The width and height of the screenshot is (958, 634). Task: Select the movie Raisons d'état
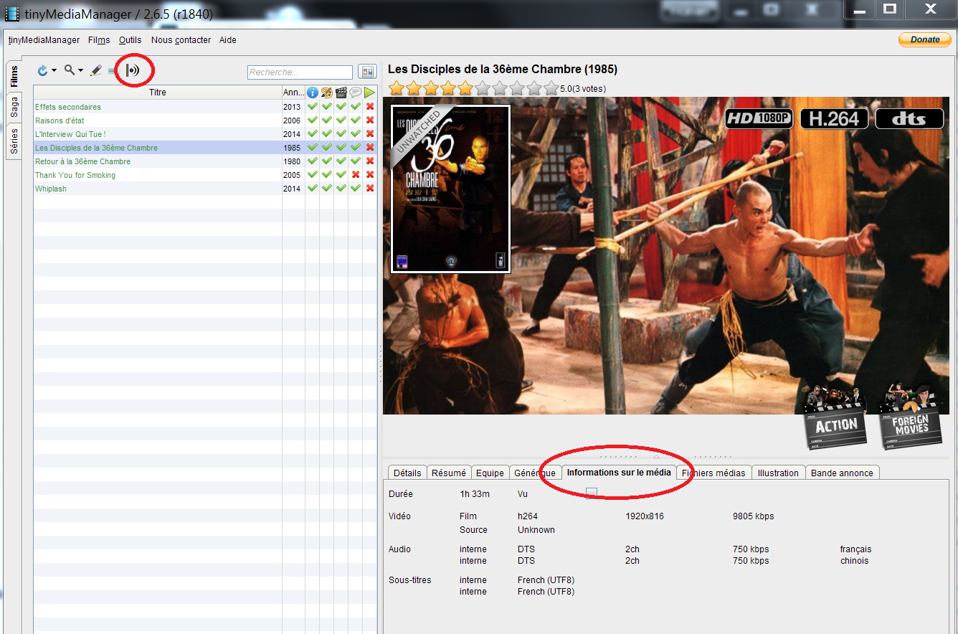(60, 120)
